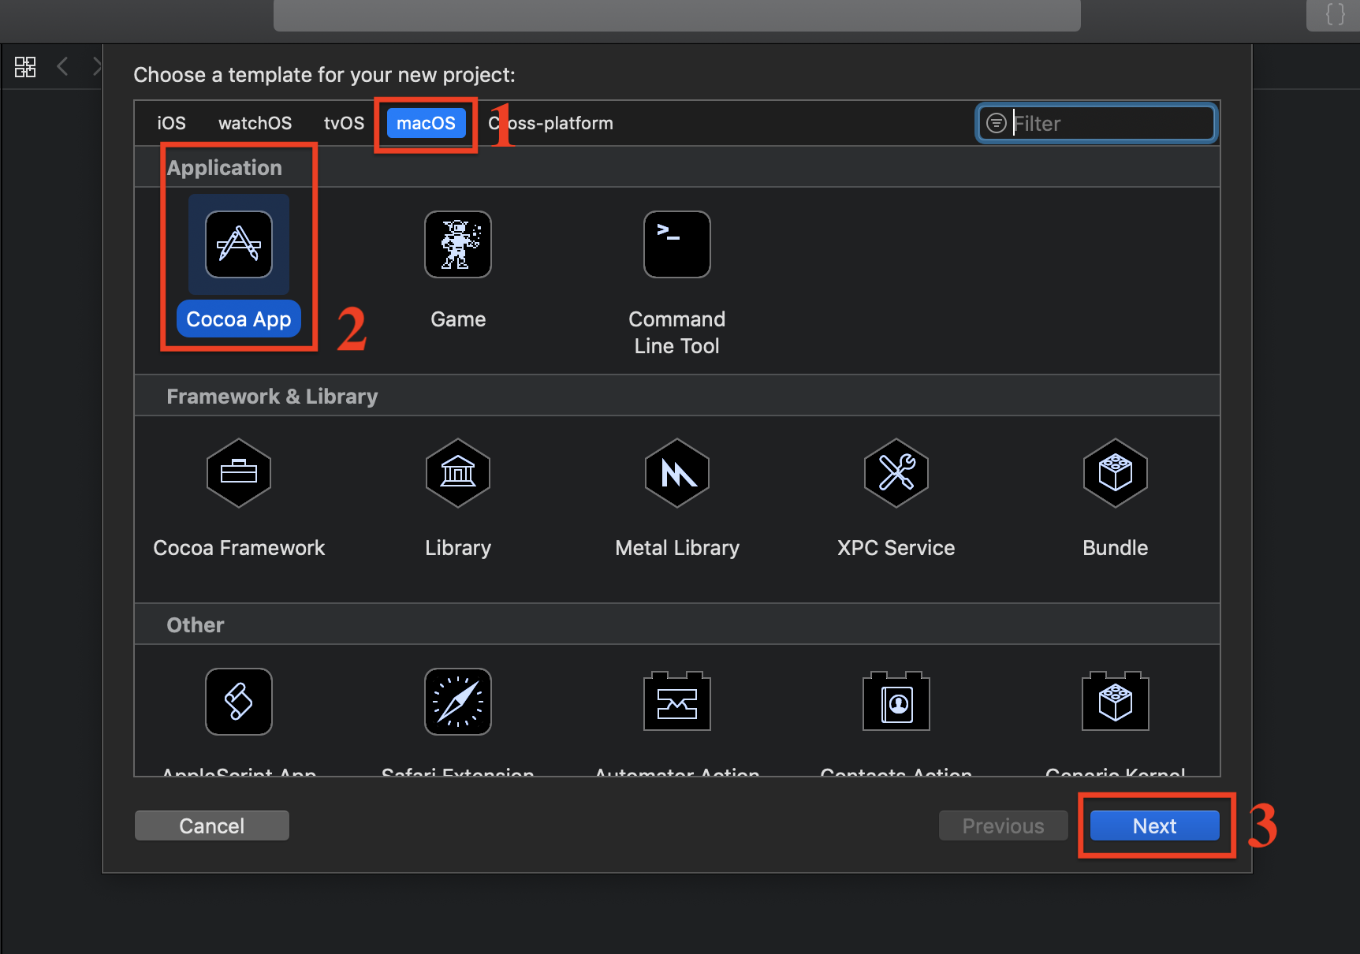Pick the Contacts Action template icon
The image size is (1360, 954).
point(896,701)
